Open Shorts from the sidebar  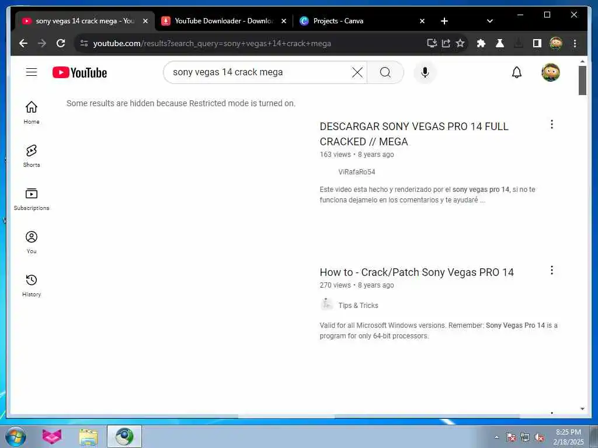coord(32,156)
